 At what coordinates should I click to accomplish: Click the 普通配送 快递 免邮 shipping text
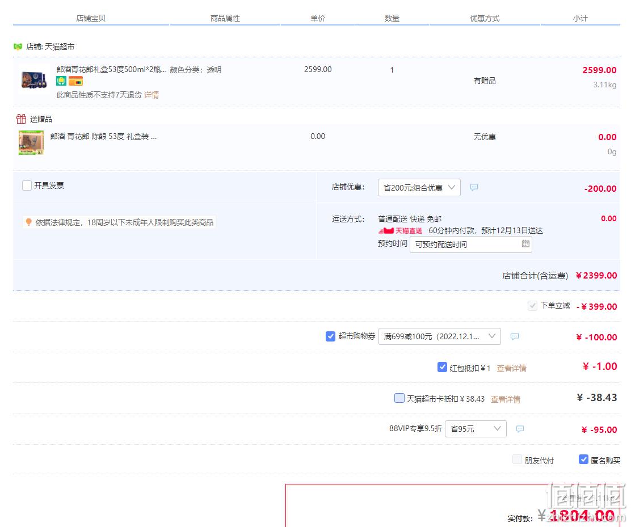[410, 219]
